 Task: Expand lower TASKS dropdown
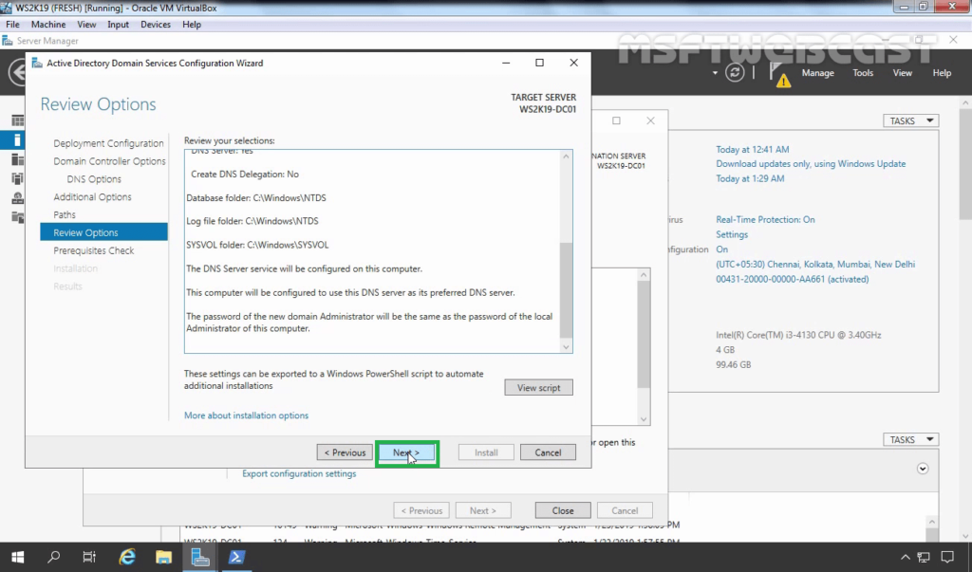point(910,439)
